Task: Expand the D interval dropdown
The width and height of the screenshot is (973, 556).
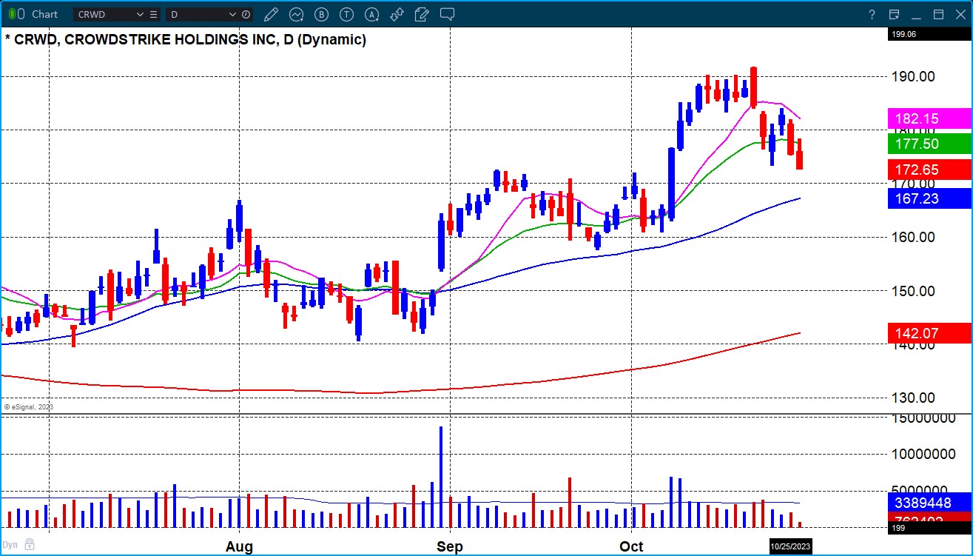Action: click(x=232, y=14)
